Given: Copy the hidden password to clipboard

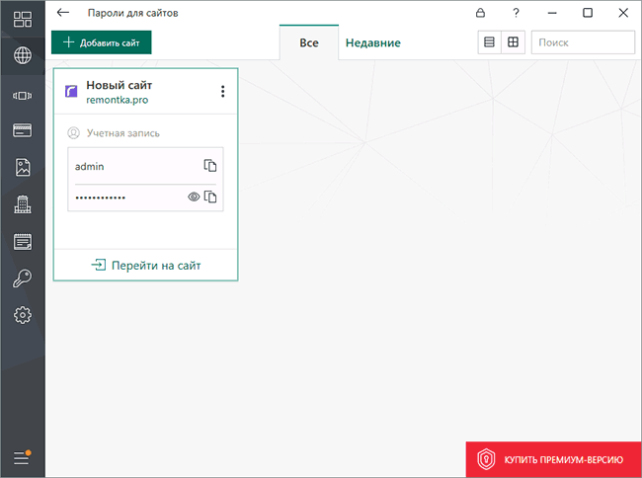Looking at the screenshot, I should click(210, 197).
